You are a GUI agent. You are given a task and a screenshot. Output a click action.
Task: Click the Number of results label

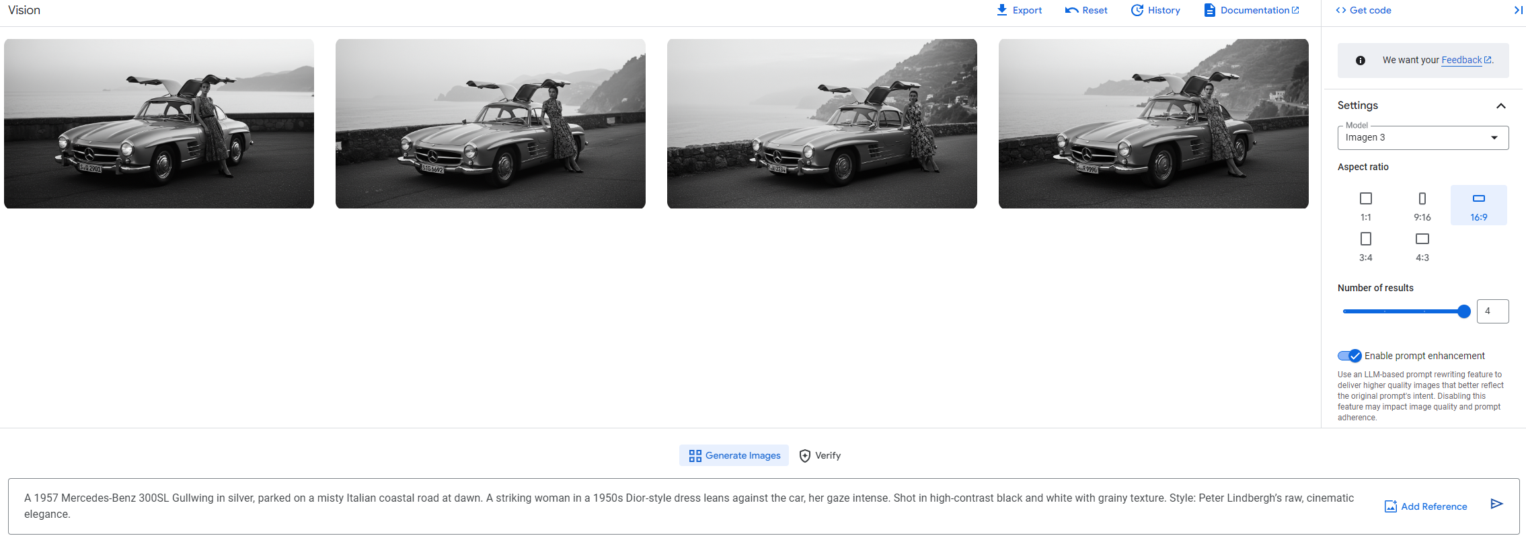pos(1375,288)
